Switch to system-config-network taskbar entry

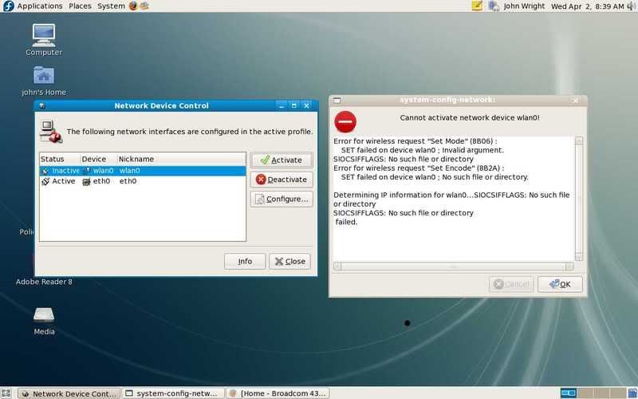[x=174, y=393]
